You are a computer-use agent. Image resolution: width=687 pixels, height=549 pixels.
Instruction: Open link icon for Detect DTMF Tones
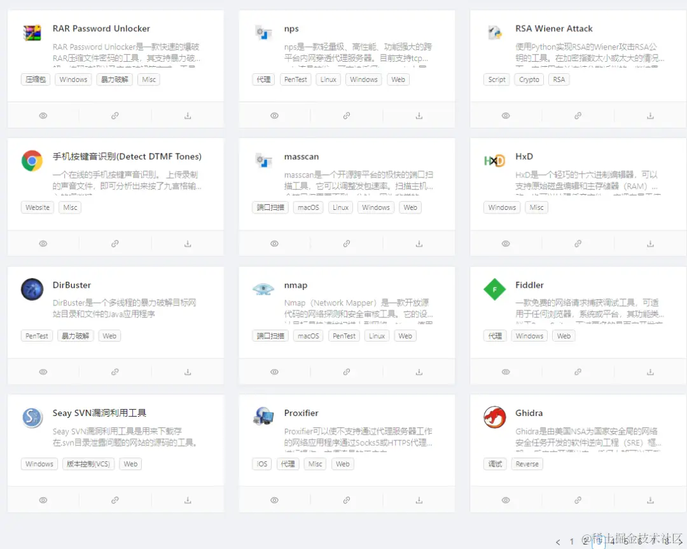114,244
